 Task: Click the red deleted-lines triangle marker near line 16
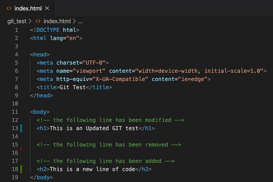(x=22, y=149)
